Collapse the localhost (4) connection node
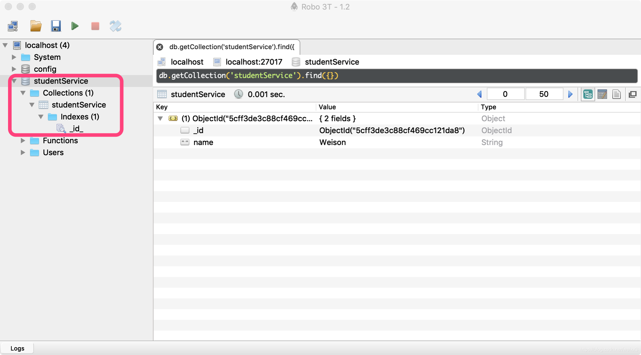The height and width of the screenshot is (355, 641). [5, 45]
